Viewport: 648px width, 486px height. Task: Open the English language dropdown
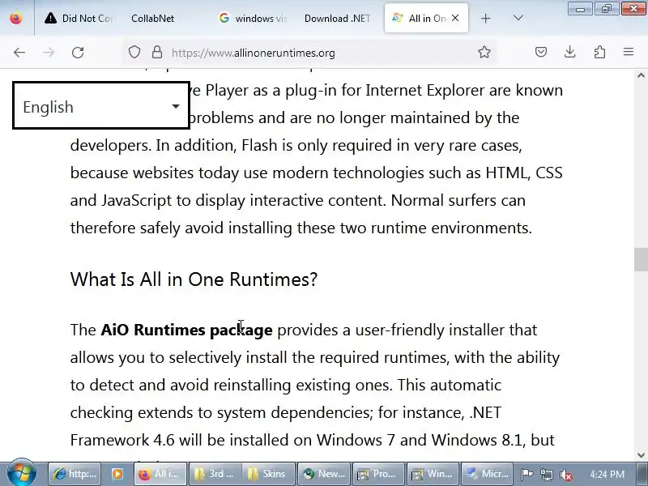[x=101, y=106]
